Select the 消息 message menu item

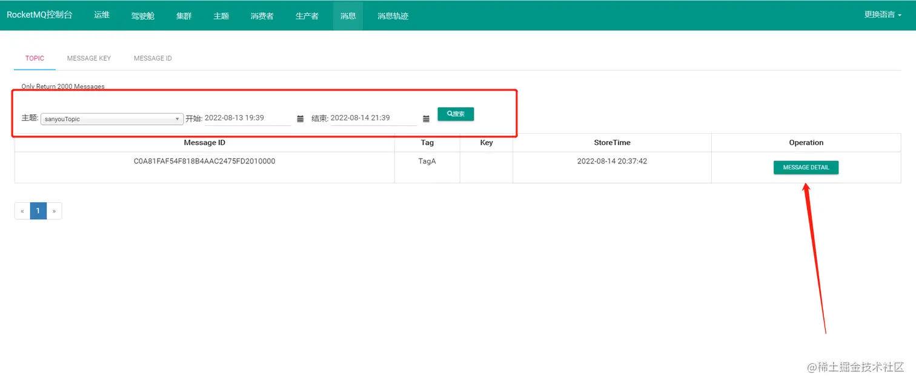(x=348, y=16)
